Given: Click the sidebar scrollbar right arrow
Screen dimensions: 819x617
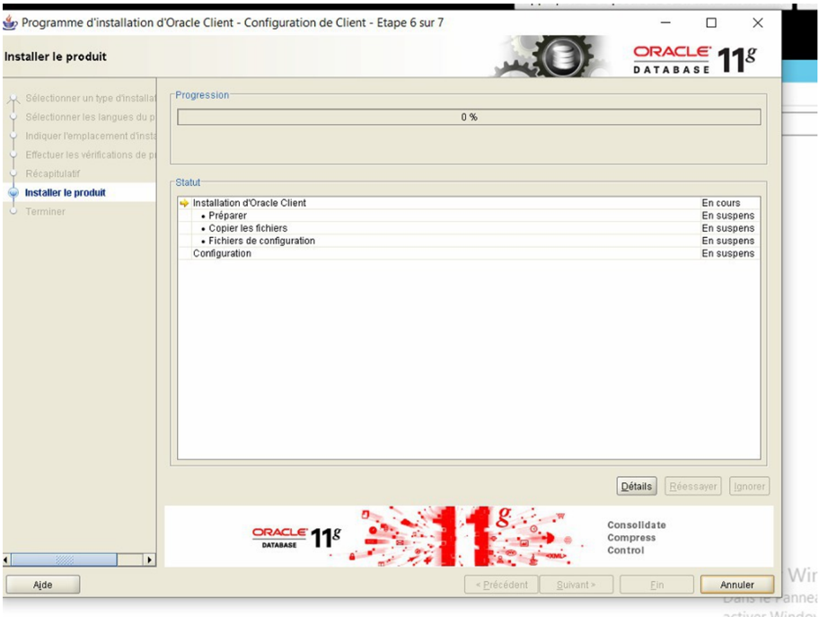Looking at the screenshot, I should [150, 560].
